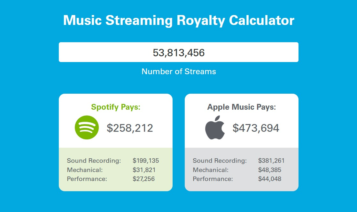
Task: Click Apple Music Sound Recording value $381,261
Action: coord(271,161)
